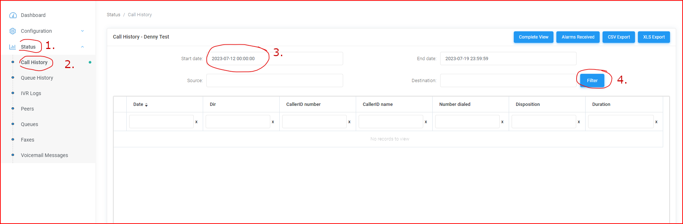
Task: Click the Call History - Denny Test title
Action: click(141, 37)
